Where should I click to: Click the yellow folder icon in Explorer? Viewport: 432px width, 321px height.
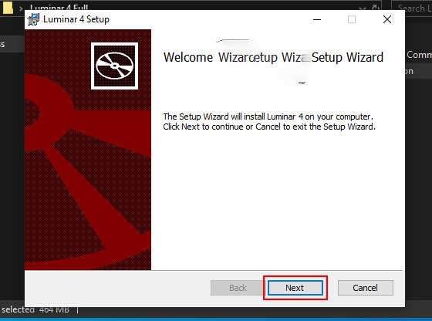[x=8, y=8]
